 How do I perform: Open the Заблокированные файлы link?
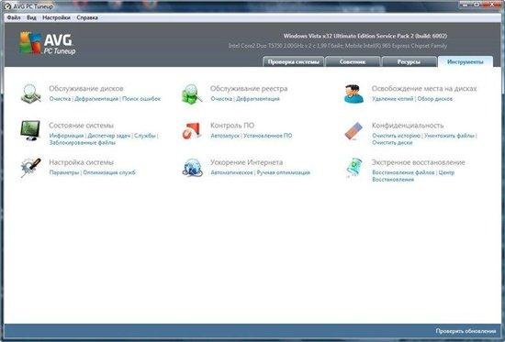[83, 142]
